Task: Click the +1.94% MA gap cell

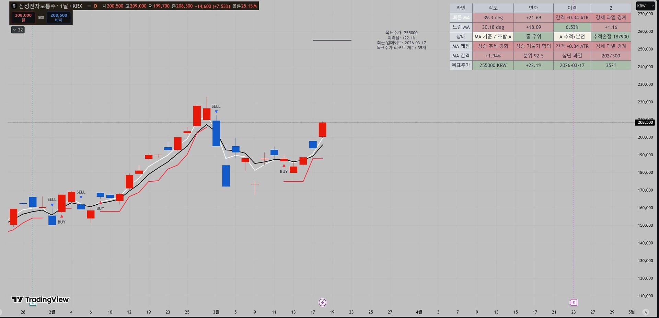Action: [x=493, y=56]
